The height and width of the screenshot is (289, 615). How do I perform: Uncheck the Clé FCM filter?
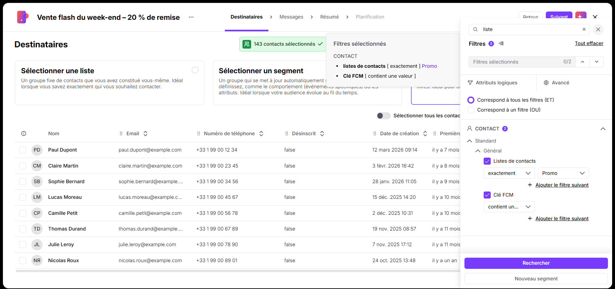point(487,195)
